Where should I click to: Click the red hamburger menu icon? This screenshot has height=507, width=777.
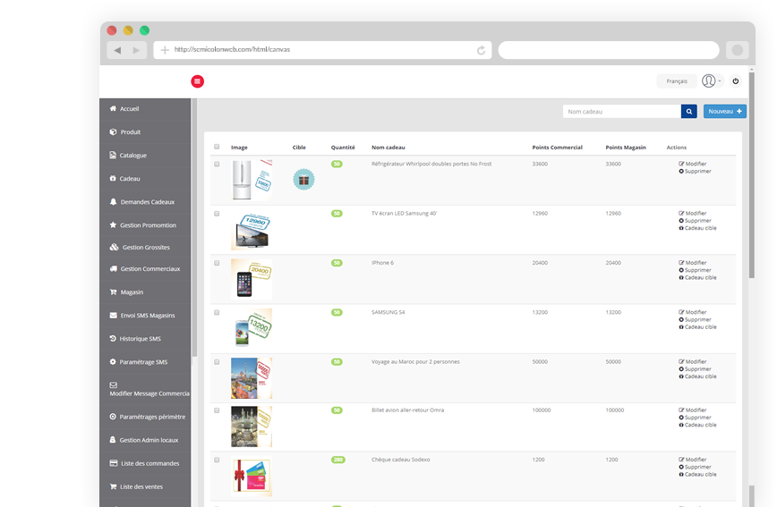coord(198,81)
